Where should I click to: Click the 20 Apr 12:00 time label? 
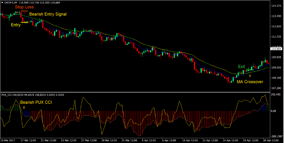271,140
